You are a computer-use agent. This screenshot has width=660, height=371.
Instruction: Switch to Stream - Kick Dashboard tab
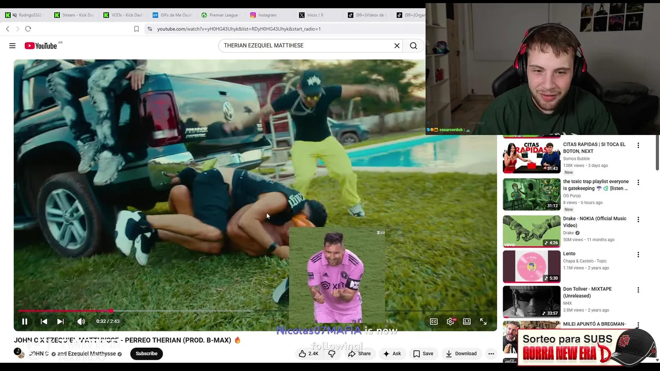pos(74,15)
